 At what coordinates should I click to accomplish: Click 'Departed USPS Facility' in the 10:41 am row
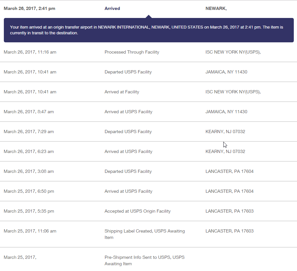128,72
